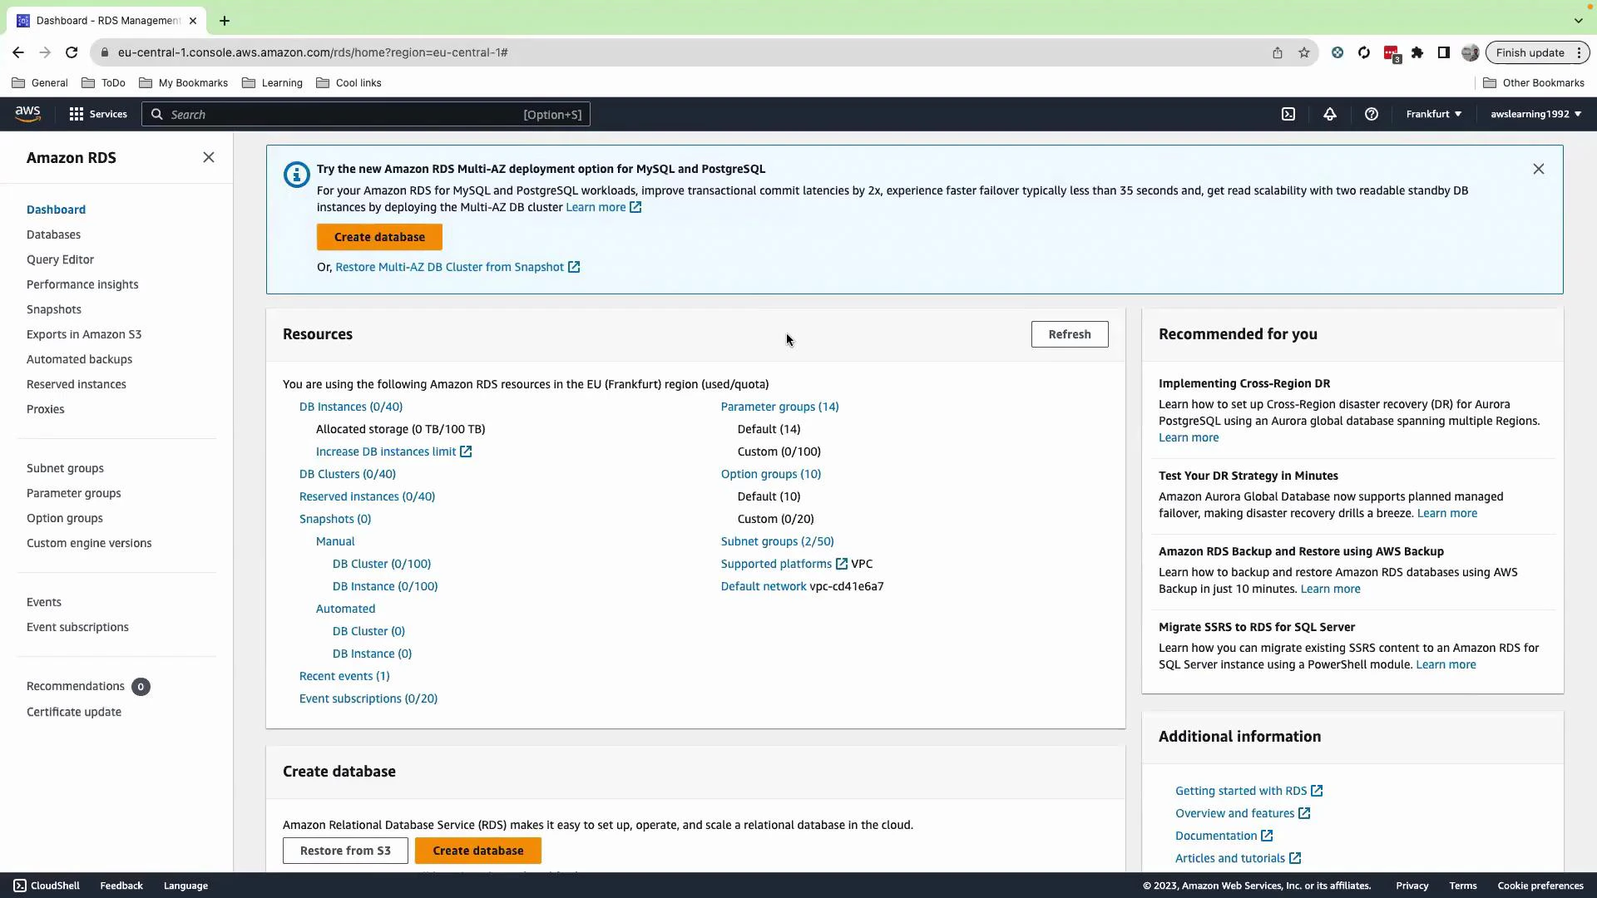Click Finish update browser button
Viewport: 1597px width, 898px height.
click(1530, 52)
